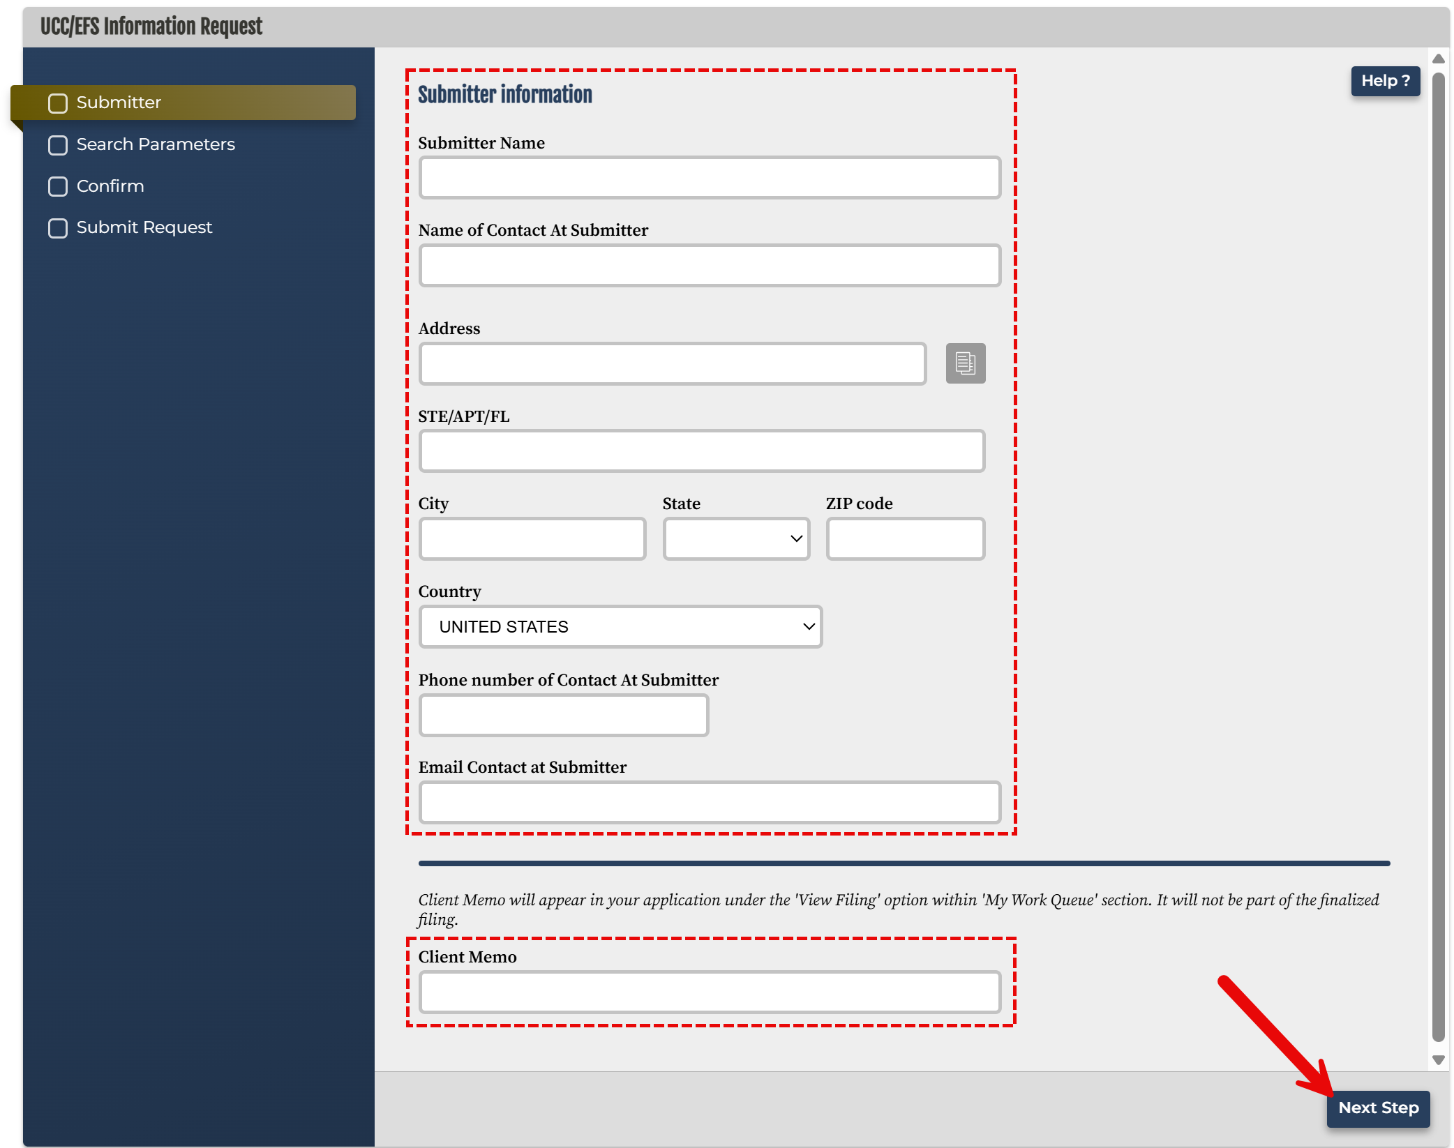Toggle the Submitter step checkbox
This screenshot has height=1148, width=1454.
coord(58,103)
